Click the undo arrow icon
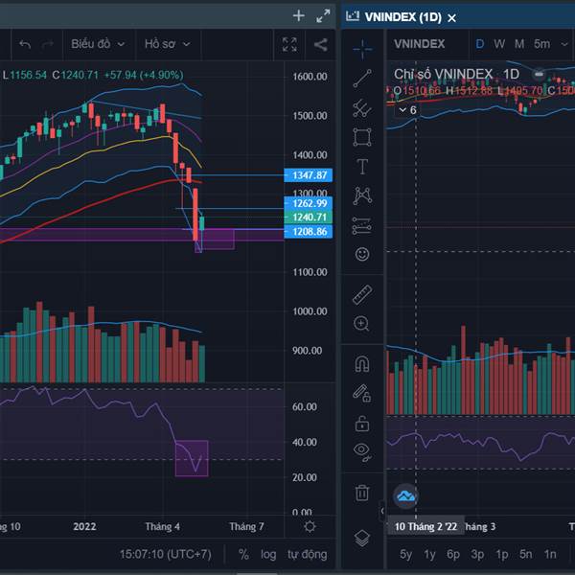Screen dimensions: 575x575 click(x=25, y=44)
